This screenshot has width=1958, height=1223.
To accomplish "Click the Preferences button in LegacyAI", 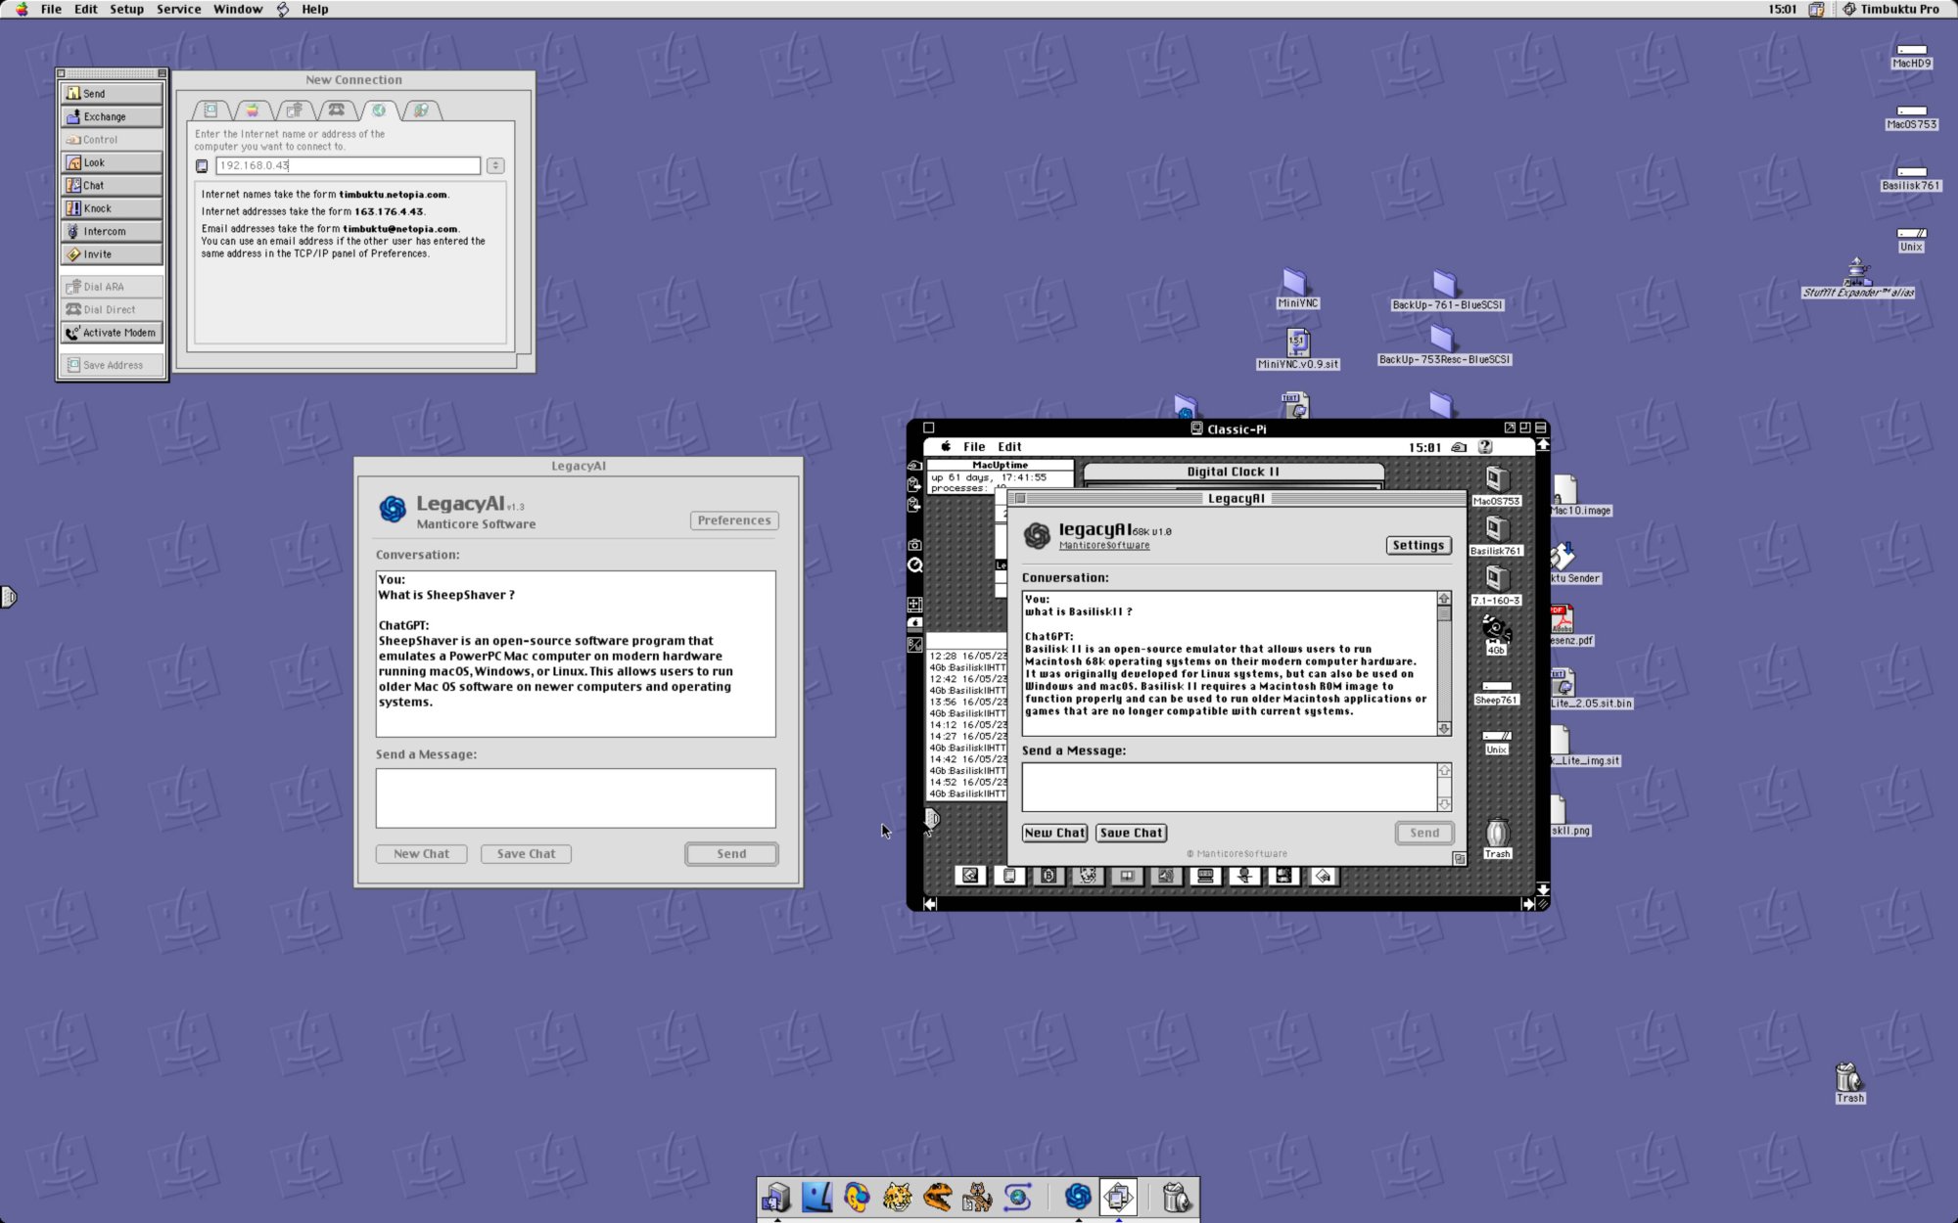I will [733, 521].
